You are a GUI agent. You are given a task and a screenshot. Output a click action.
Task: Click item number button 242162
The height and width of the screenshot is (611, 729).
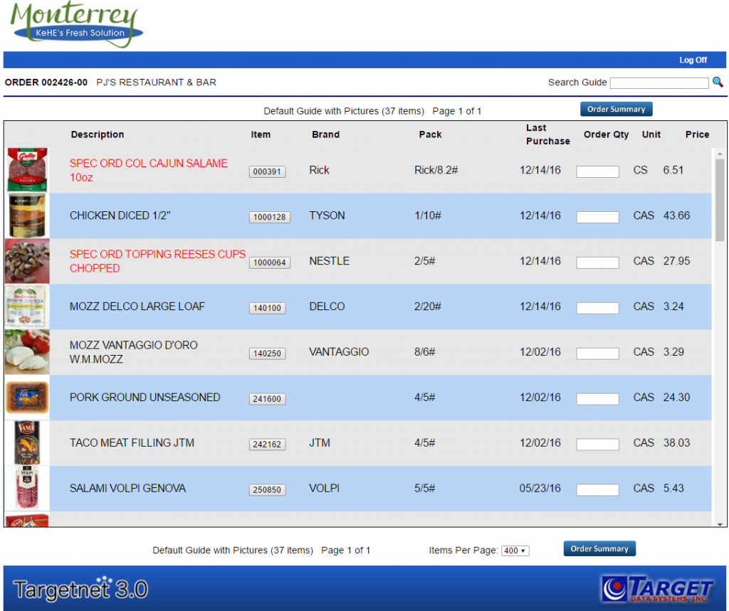[x=267, y=445]
